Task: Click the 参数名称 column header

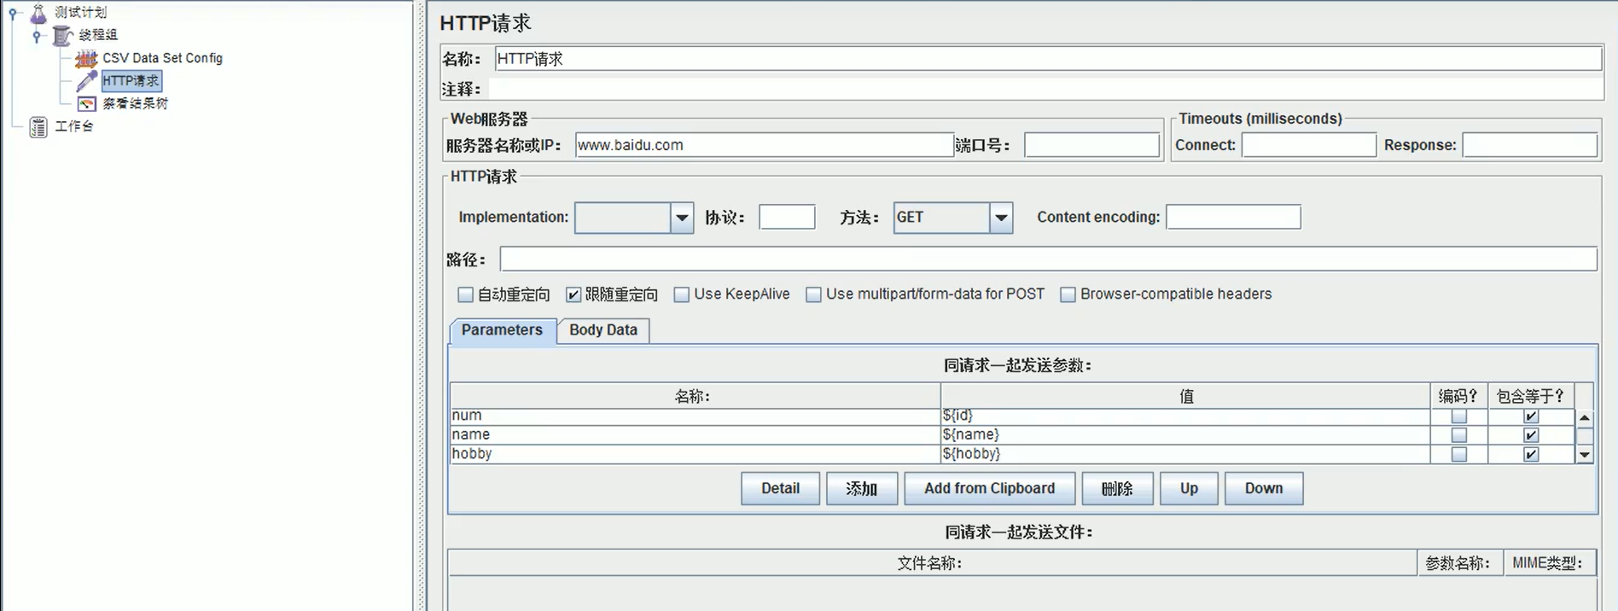Action: pyautogui.click(x=1458, y=563)
